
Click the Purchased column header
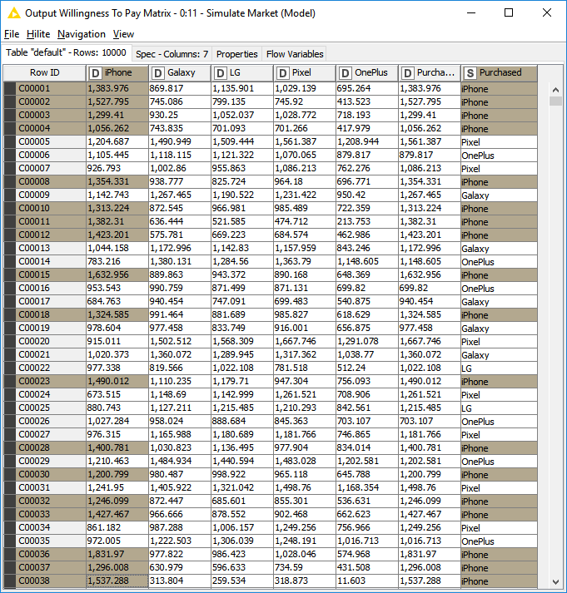point(500,73)
